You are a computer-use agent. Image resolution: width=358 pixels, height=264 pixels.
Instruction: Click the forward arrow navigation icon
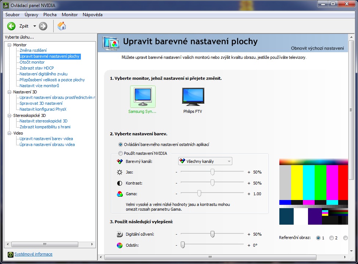[43, 26]
